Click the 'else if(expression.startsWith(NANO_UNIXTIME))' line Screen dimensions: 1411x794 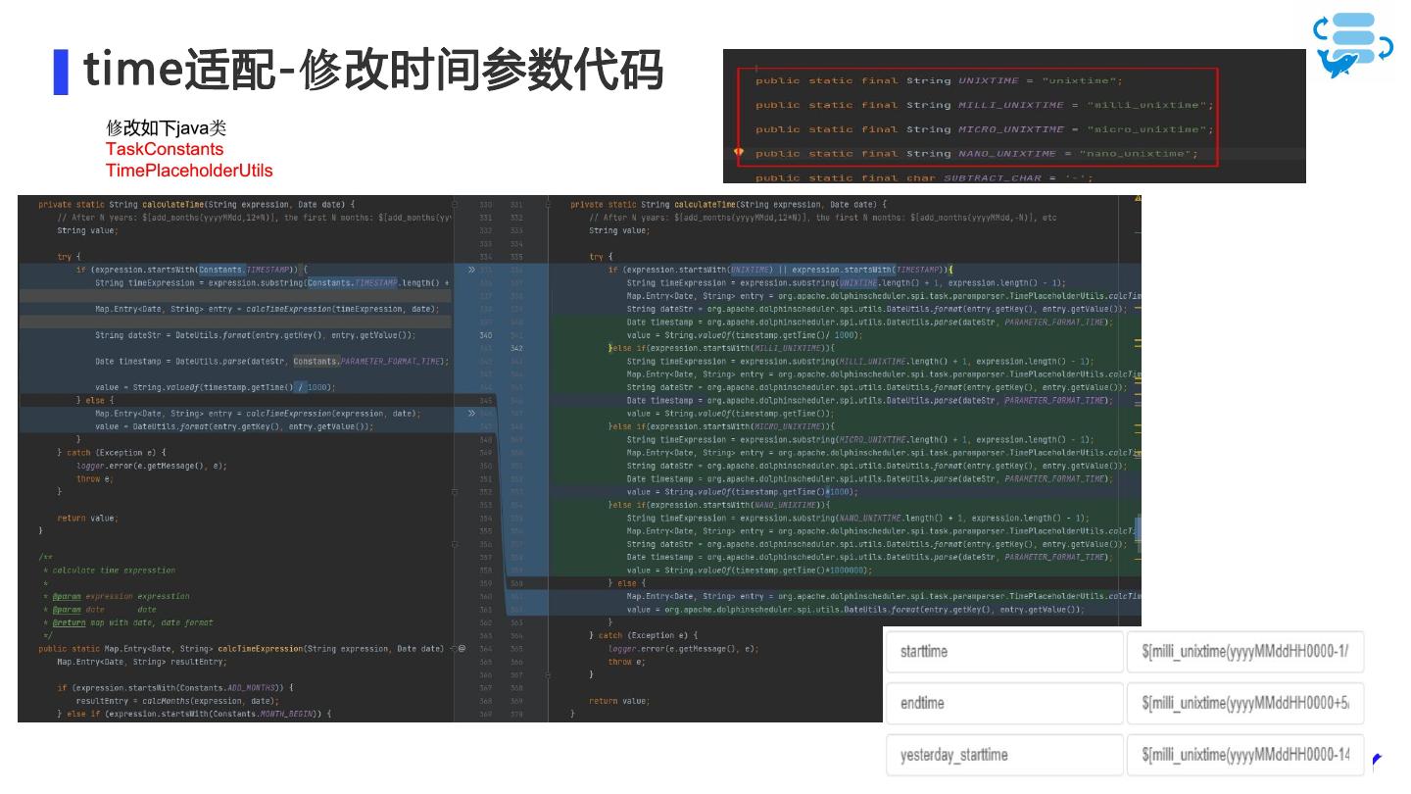pyautogui.click(x=720, y=505)
